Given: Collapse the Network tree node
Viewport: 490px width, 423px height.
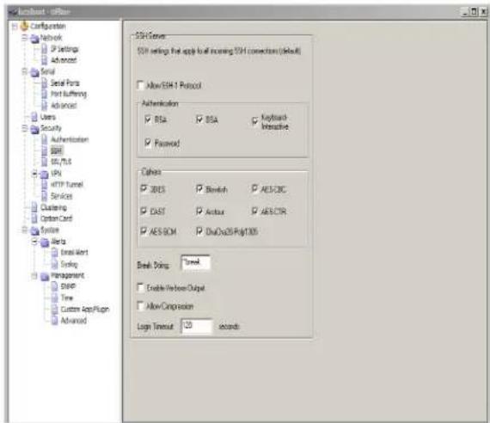Looking at the screenshot, I should 25,38.
